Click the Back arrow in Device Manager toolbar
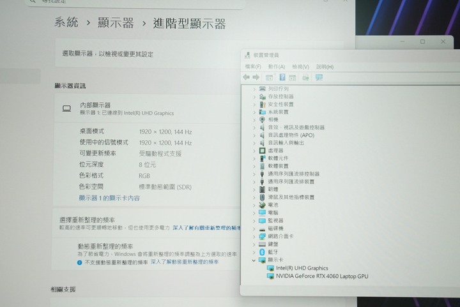The width and height of the screenshot is (460, 307). pos(246,77)
